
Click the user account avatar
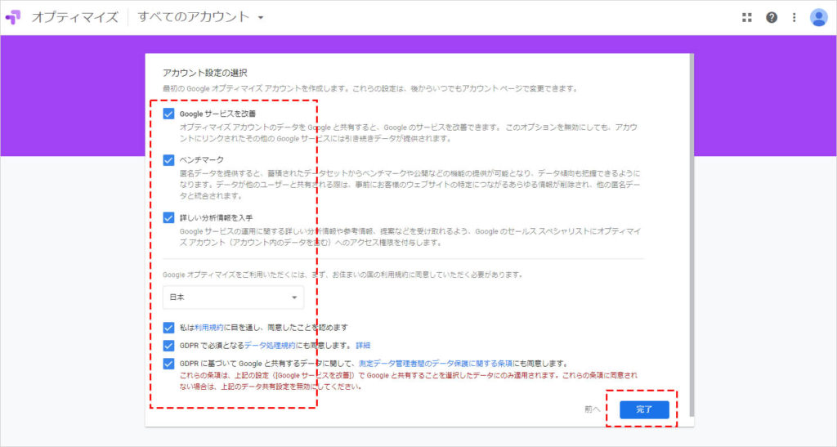819,17
